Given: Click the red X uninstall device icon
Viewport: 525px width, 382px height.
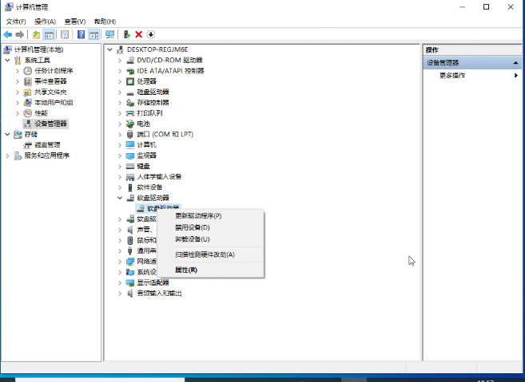Looking at the screenshot, I should [x=138, y=34].
